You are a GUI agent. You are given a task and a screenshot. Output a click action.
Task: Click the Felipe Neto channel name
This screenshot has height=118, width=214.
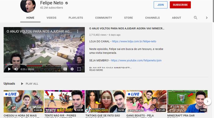pyautogui.click(x=52, y=3)
